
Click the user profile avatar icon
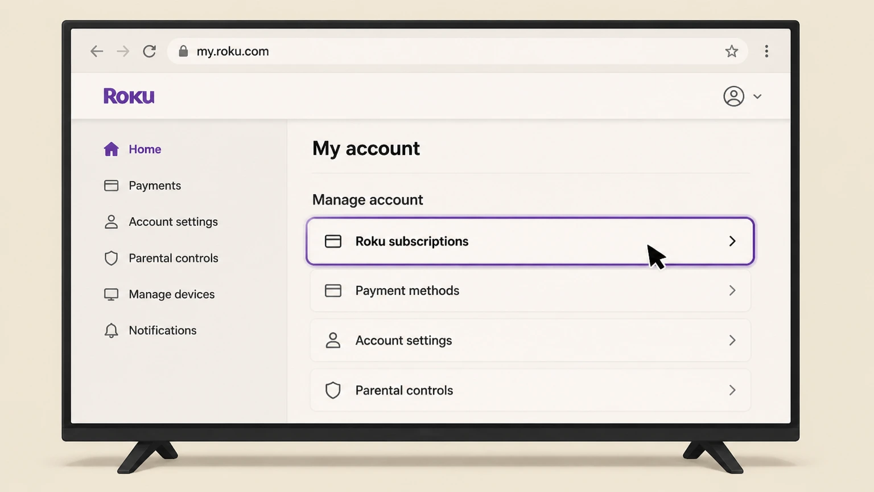[x=734, y=96]
